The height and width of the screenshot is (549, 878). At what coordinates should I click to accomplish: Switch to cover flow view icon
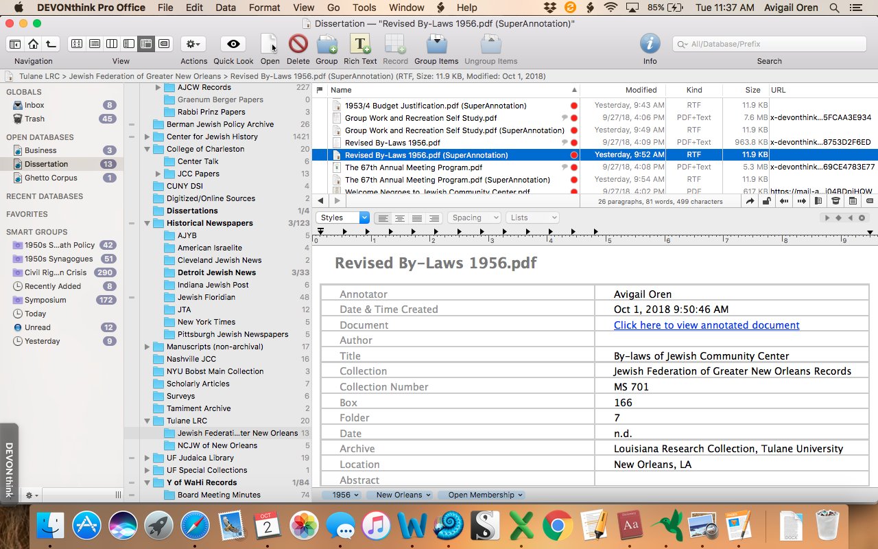[163, 44]
